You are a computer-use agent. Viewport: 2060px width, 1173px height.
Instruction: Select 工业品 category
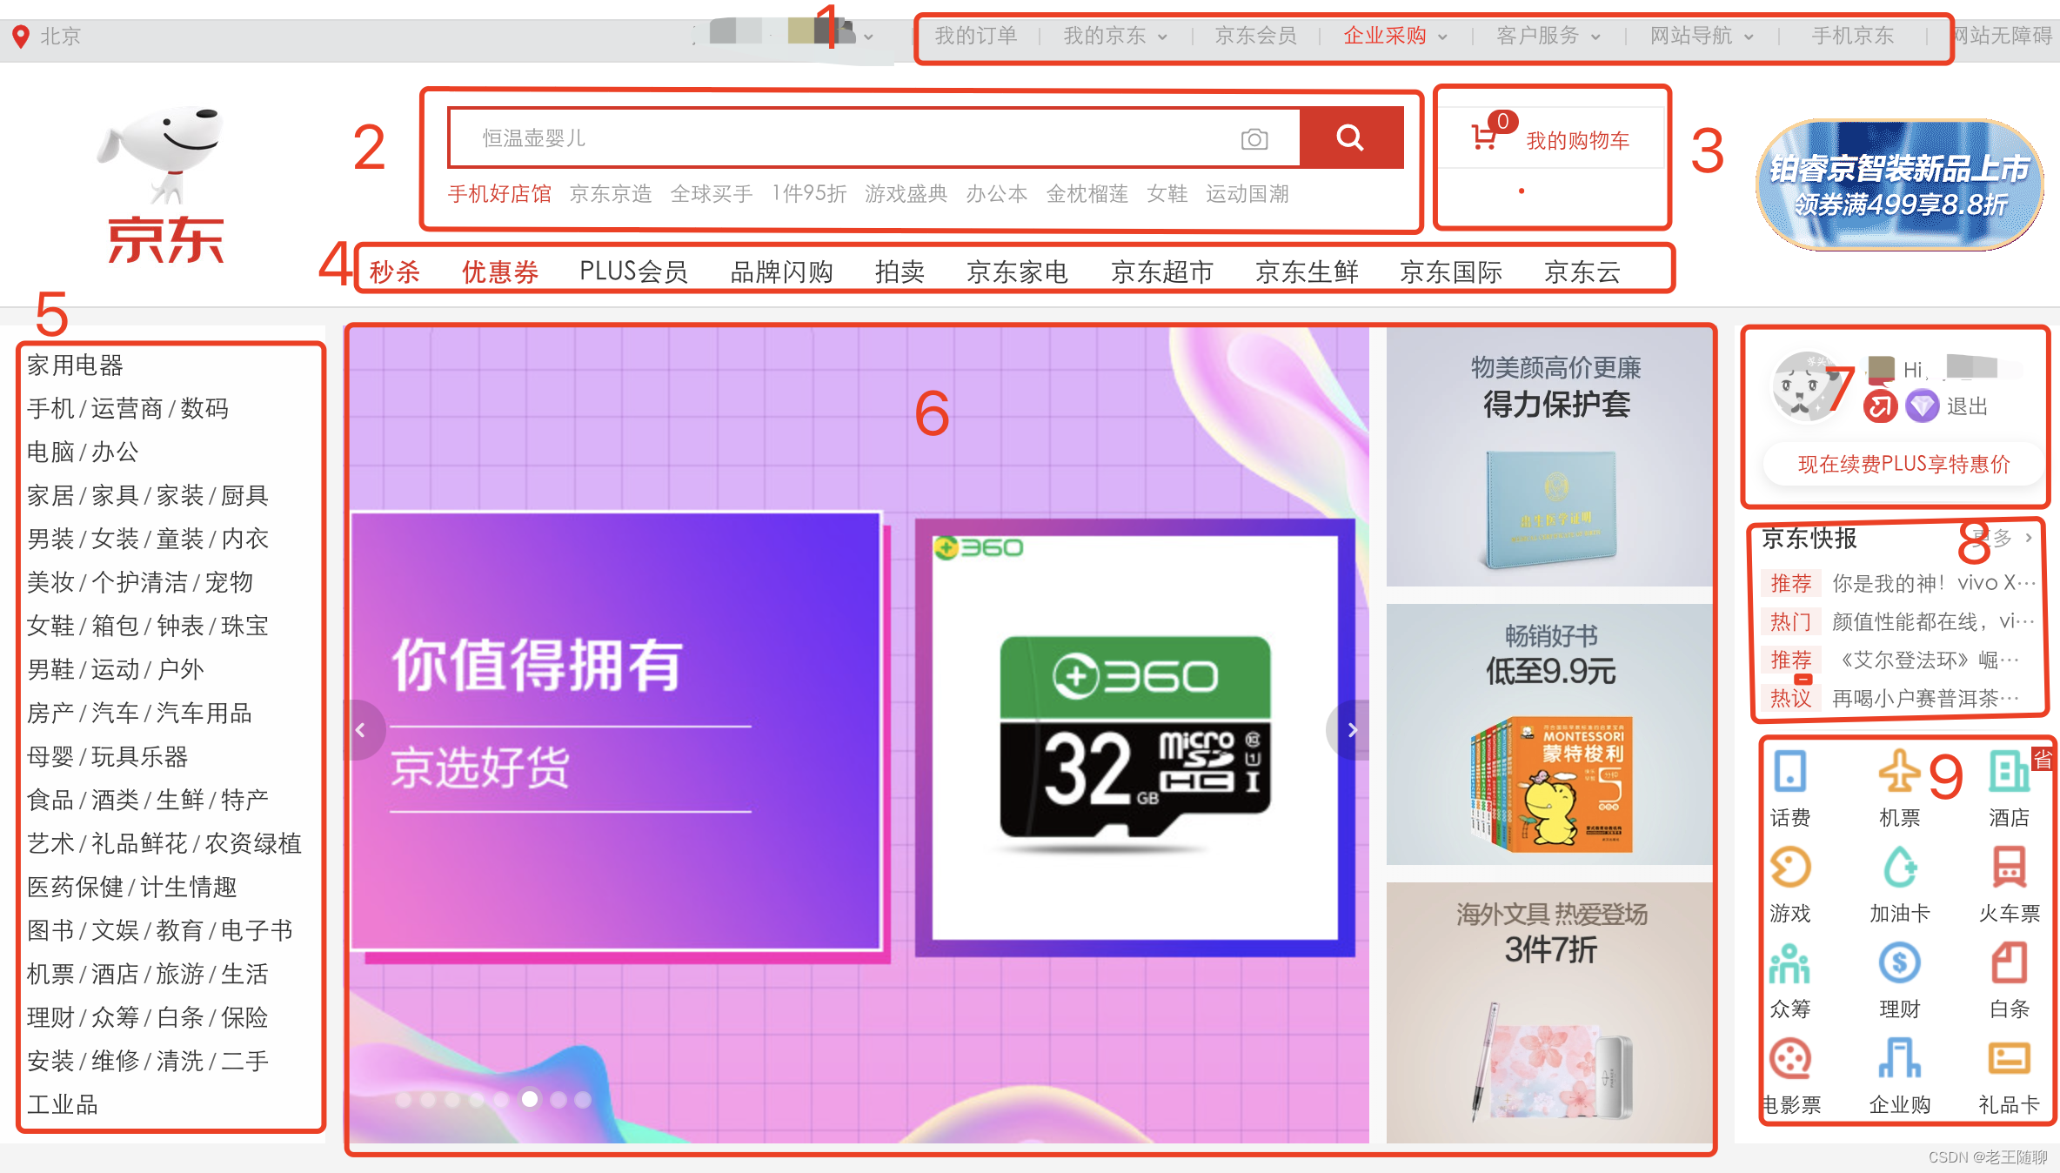point(63,1104)
